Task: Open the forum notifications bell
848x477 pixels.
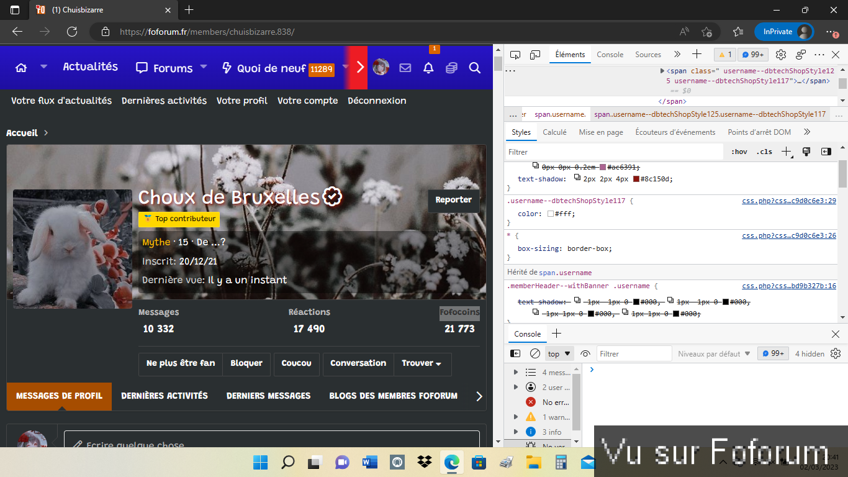Action: (x=428, y=68)
